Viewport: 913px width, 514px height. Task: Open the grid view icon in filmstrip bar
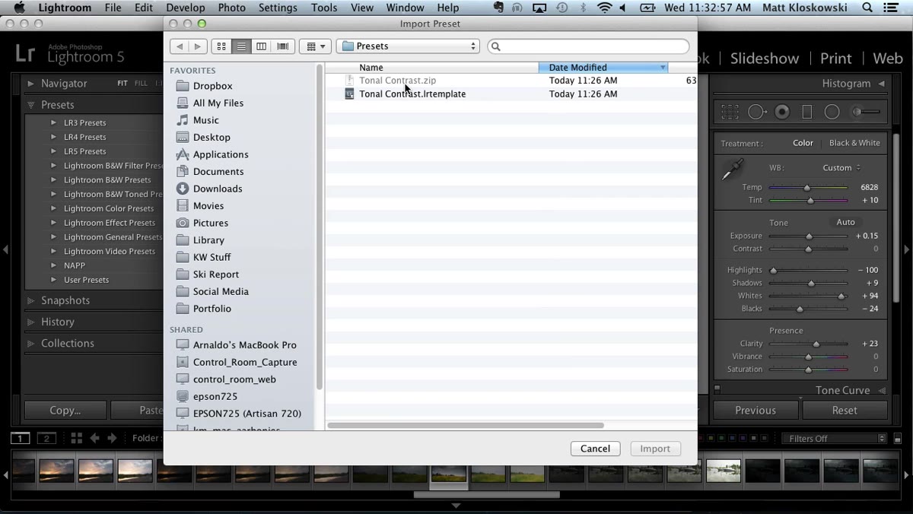[76, 438]
